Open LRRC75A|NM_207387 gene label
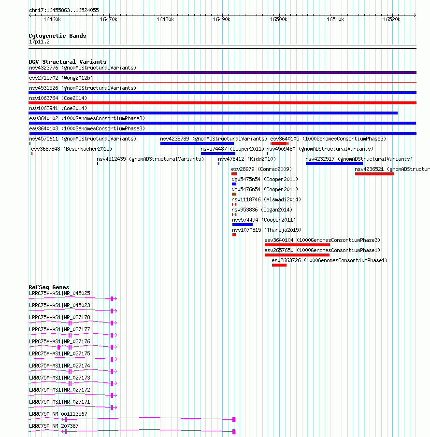430x437 pixels. (54, 426)
